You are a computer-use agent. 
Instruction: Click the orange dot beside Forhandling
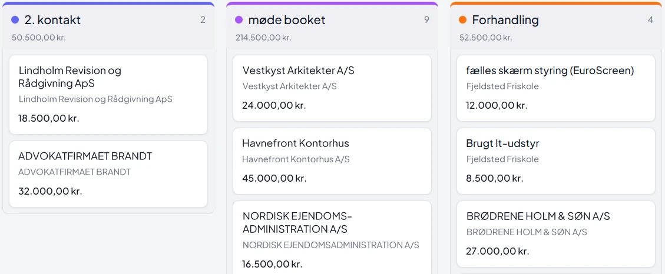463,19
